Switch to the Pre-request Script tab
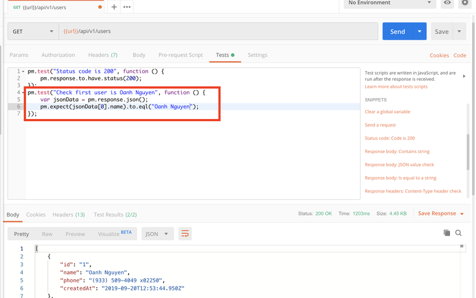This screenshot has height=298, width=476. [181, 55]
